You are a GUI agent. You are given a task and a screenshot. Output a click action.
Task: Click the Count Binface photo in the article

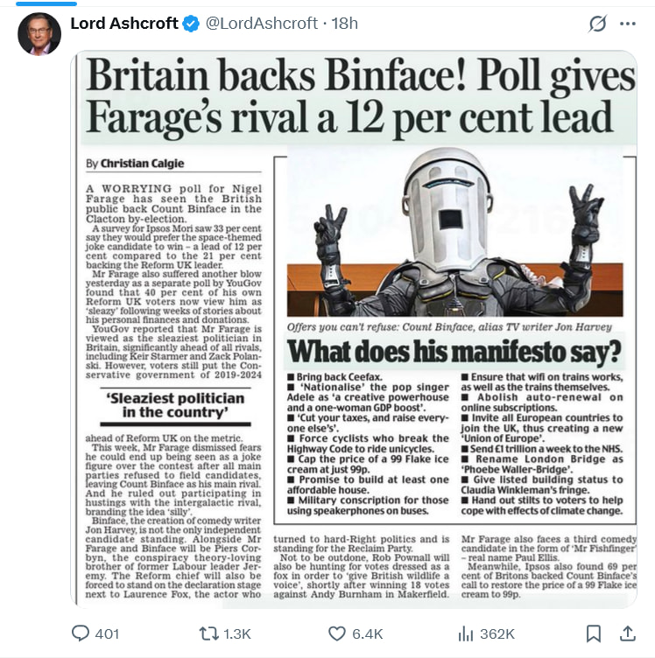[x=454, y=232]
